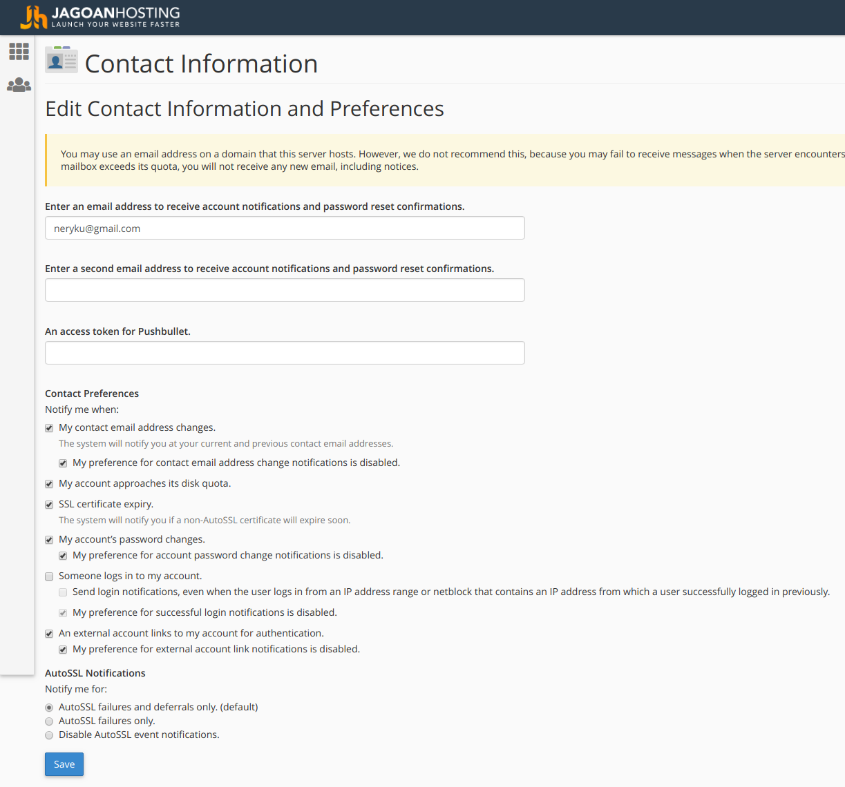Uncheck 'An external account links' notification
This screenshot has height=787, width=845.
click(49, 634)
